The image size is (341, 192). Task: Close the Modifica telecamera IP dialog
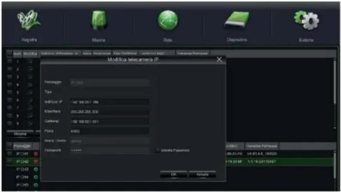[x=219, y=60]
